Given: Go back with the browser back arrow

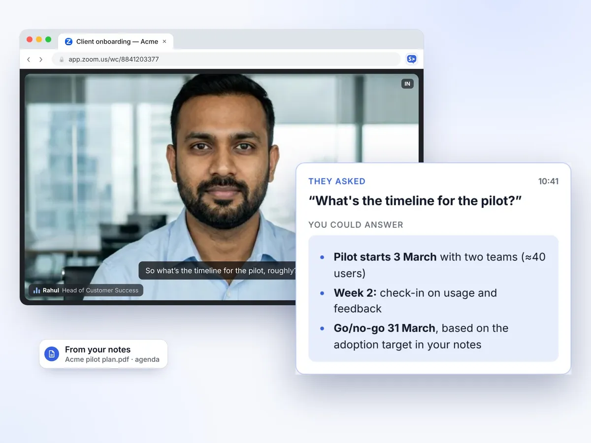Looking at the screenshot, I should [x=29, y=60].
